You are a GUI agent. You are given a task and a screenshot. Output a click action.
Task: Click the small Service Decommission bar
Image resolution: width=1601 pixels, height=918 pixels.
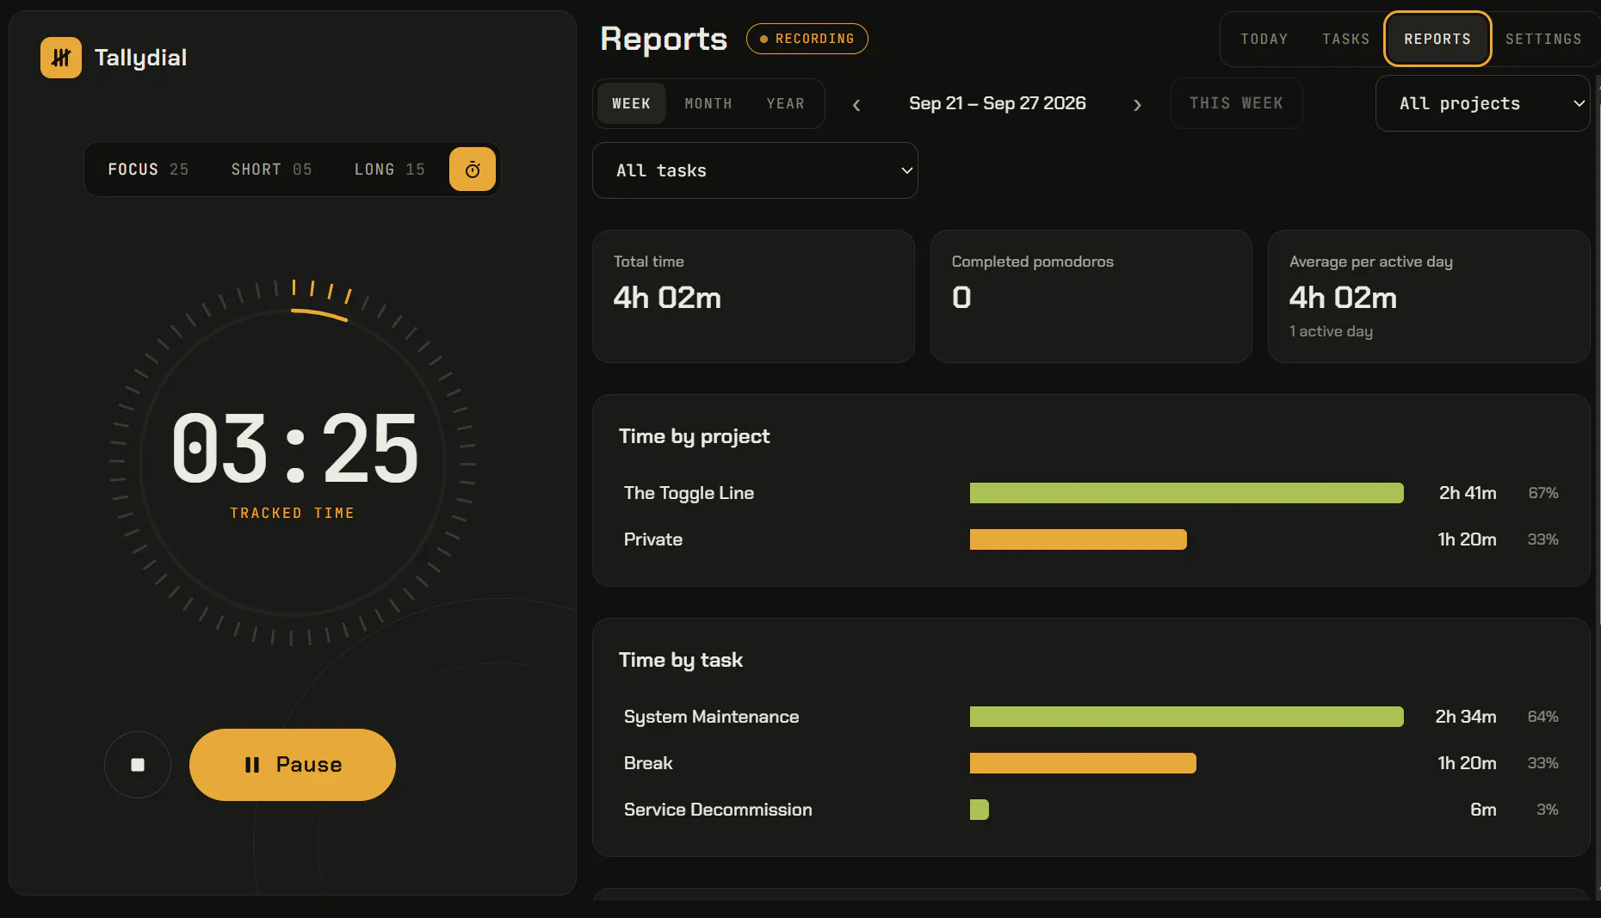[980, 810]
